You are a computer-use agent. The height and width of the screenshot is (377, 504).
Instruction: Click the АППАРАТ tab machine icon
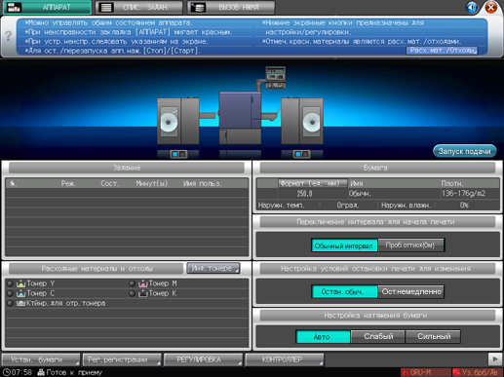14,7
